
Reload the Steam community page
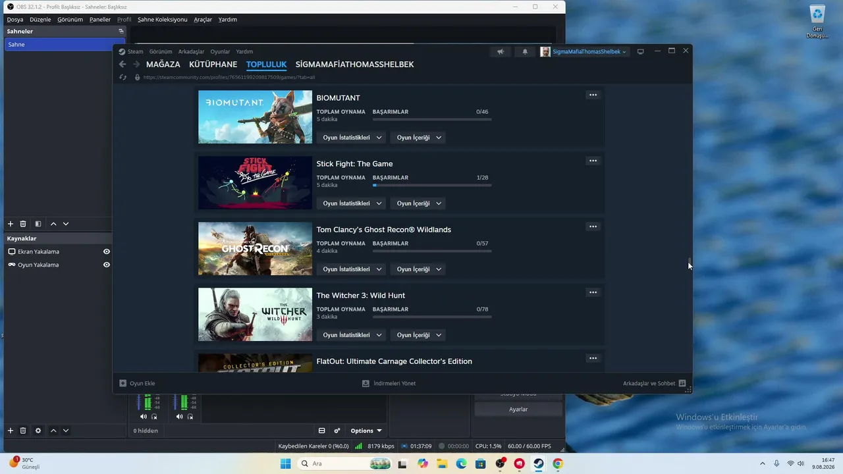[x=122, y=77]
